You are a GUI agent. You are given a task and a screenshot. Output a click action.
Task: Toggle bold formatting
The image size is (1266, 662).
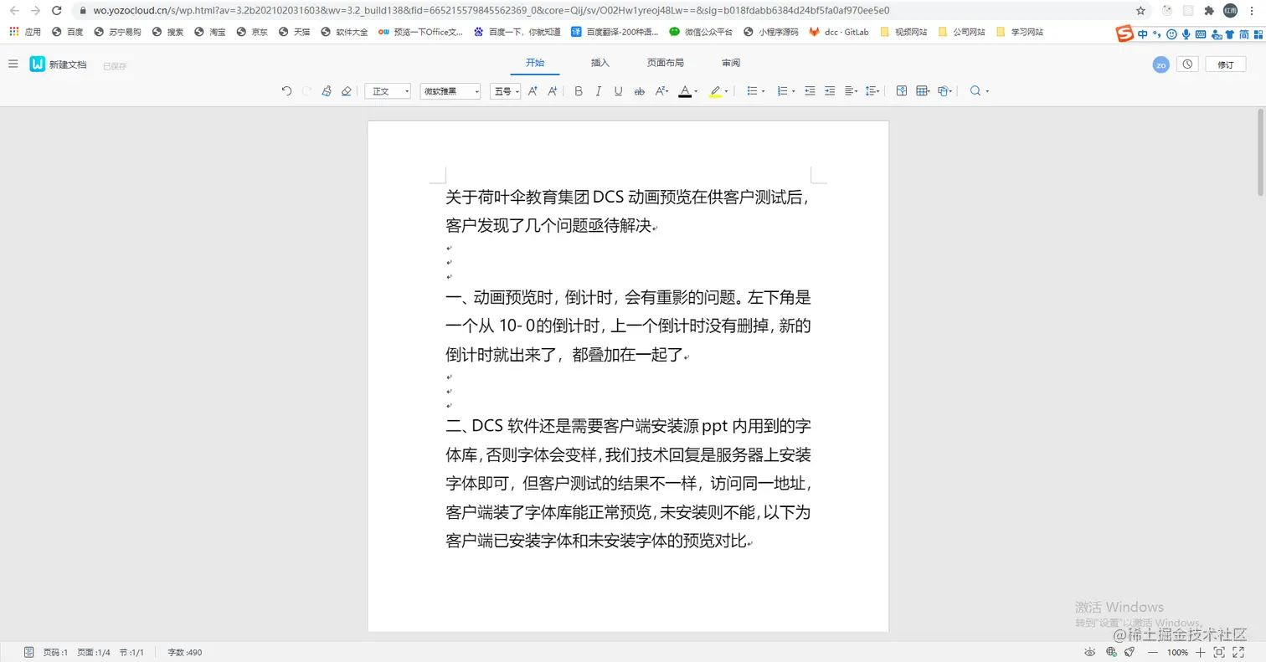(x=579, y=91)
